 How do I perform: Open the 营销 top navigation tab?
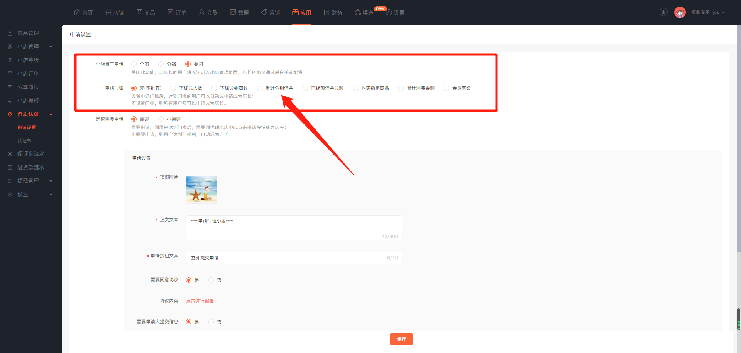pos(270,13)
